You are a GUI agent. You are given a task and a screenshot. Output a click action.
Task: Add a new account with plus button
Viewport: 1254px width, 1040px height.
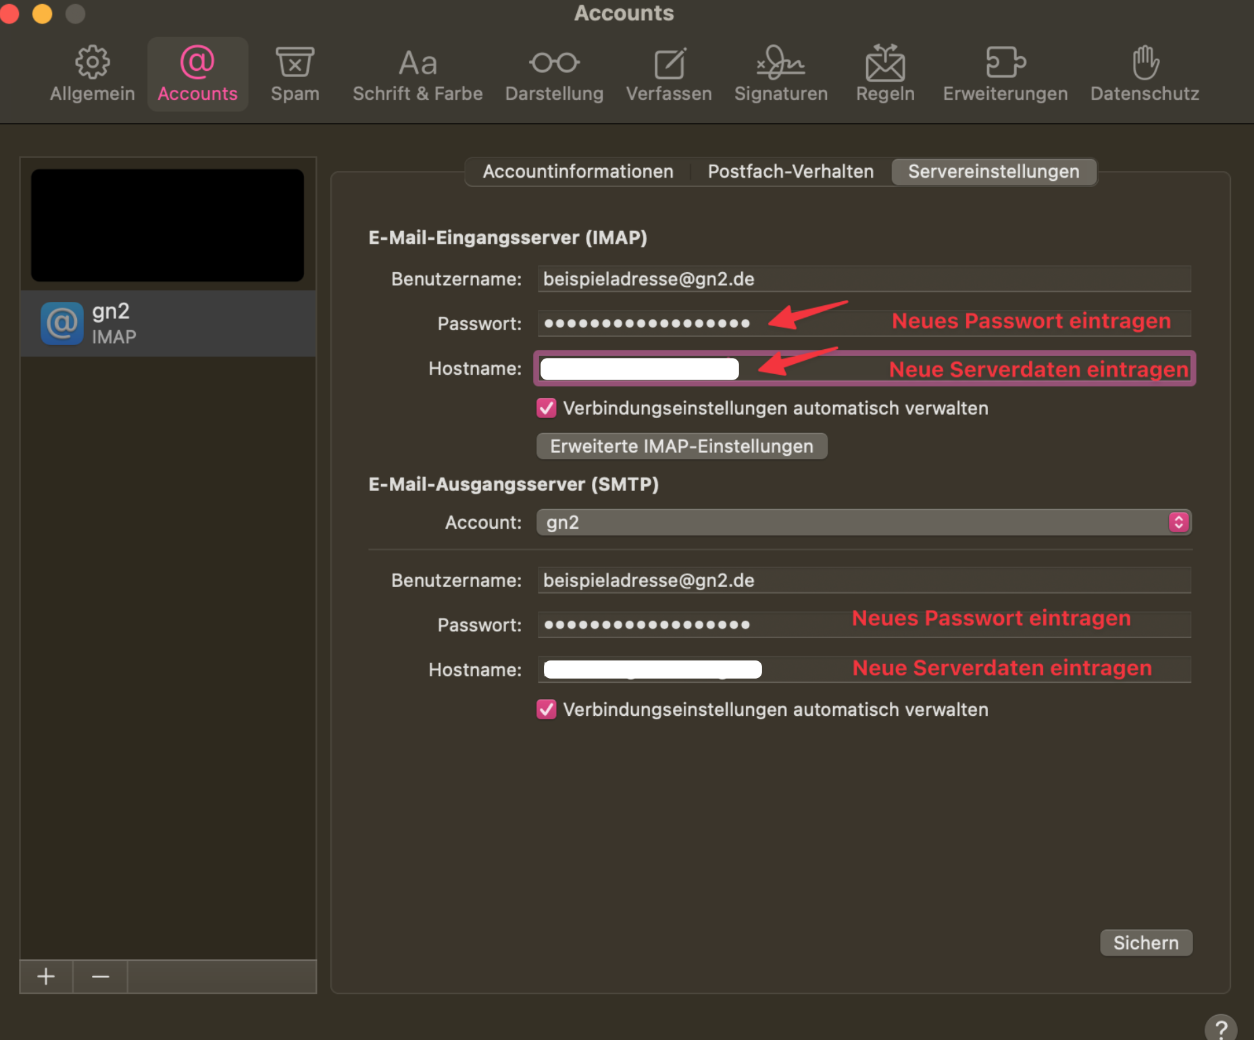pos(46,977)
